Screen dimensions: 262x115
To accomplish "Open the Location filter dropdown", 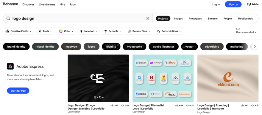I will (88, 31).
